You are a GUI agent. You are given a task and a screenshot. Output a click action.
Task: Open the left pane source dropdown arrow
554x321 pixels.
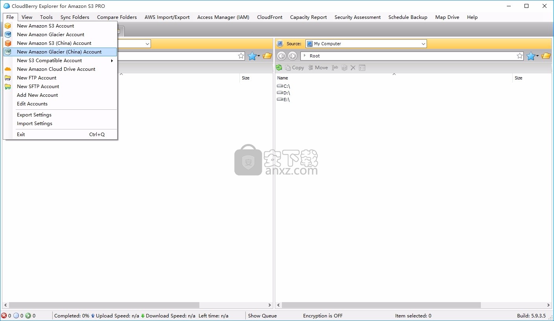tap(147, 44)
